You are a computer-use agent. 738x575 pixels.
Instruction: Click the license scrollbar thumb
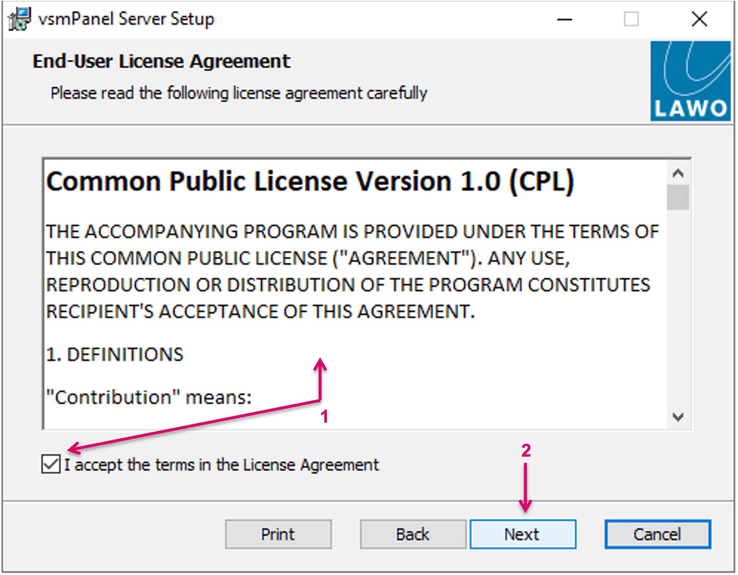tap(678, 197)
